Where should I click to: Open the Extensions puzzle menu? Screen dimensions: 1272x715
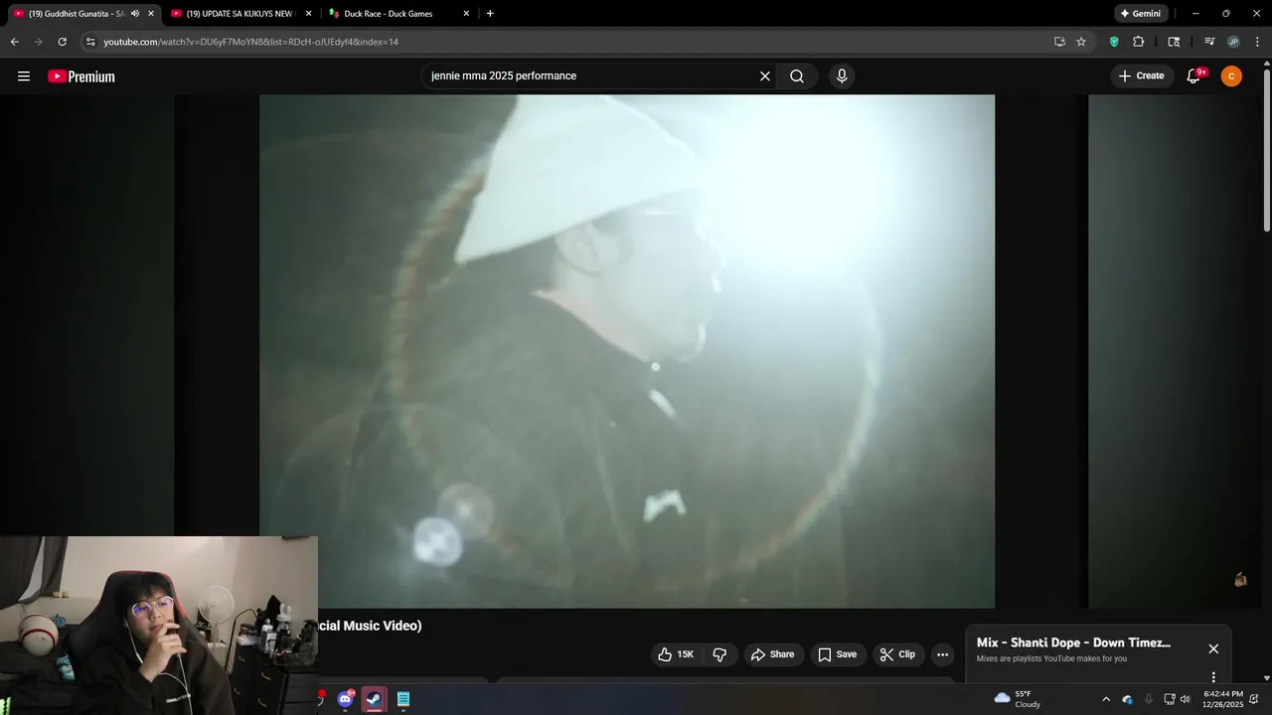coord(1139,42)
